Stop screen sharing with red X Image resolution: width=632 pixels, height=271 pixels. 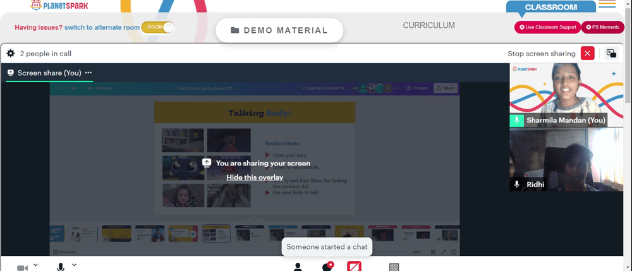point(587,54)
